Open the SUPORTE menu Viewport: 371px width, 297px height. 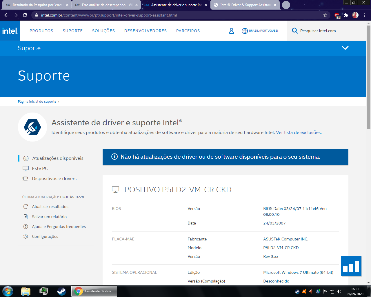point(73,31)
